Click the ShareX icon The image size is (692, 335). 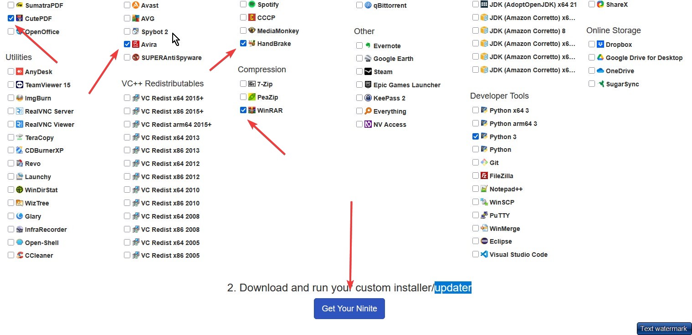coord(600,5)
